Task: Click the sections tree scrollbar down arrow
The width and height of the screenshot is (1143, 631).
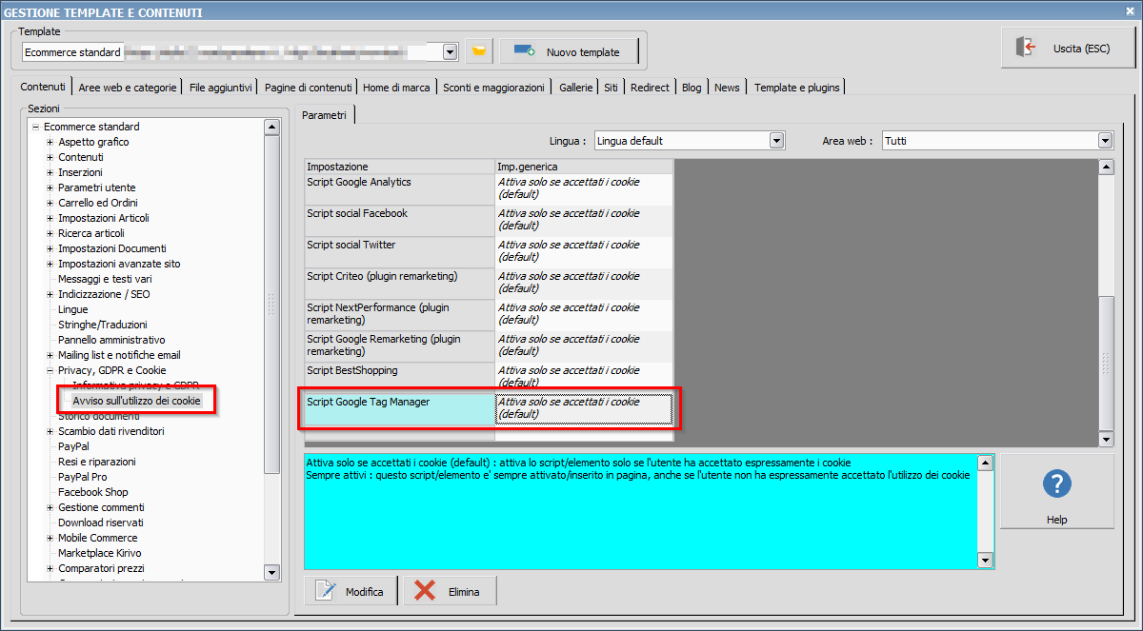Action: [x=271, y=573]
